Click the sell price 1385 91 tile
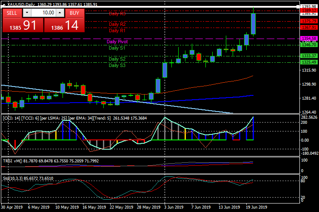The width and height of the screenshot is (319, 212). tap(23, 25)
